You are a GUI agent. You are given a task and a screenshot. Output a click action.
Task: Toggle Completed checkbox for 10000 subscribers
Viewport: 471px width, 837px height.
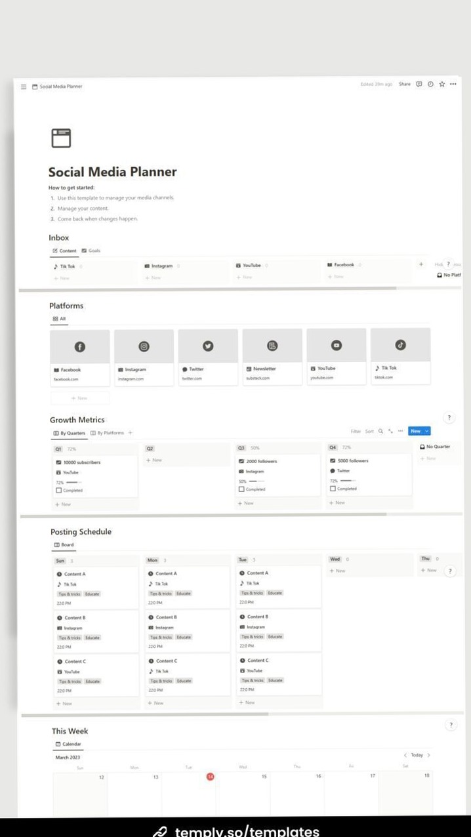click(x=59, y=490)
